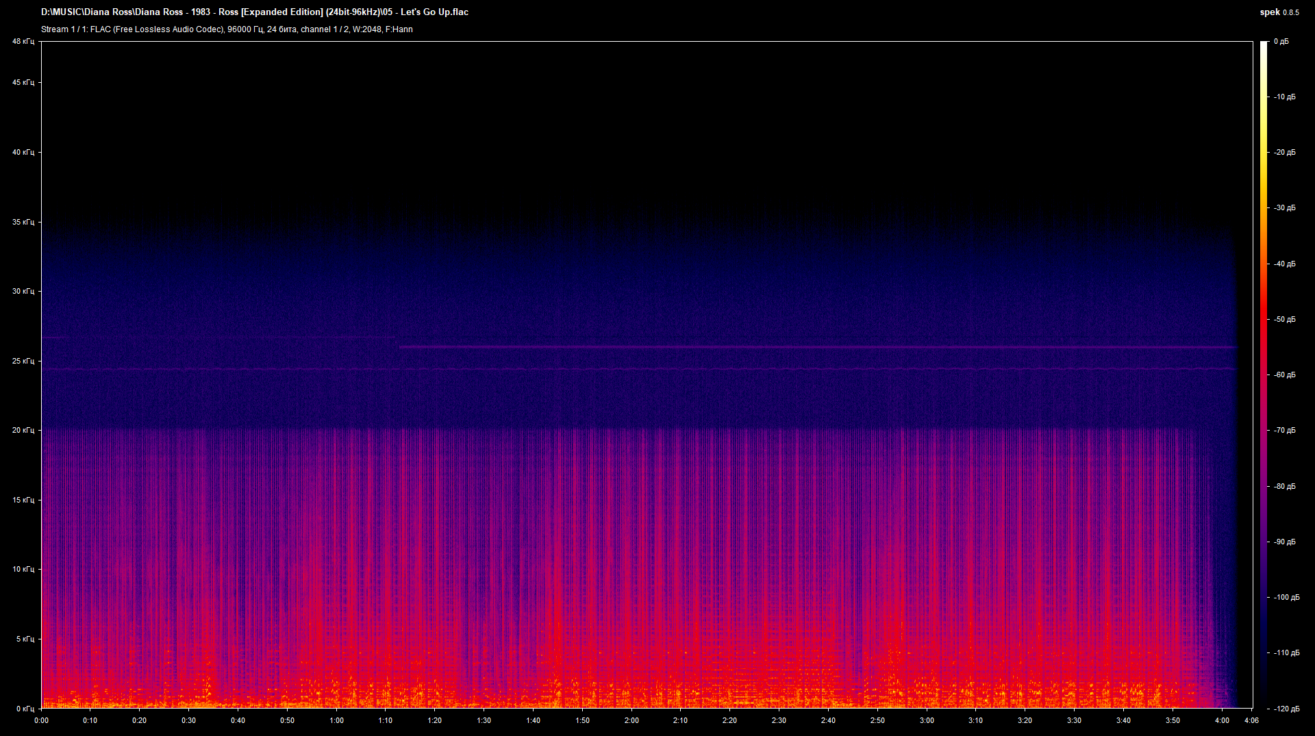Image resolution: width=1315 pixels, height=736 pixels.
Task: Click the FLAC stream info line
Action: (227, 29)
